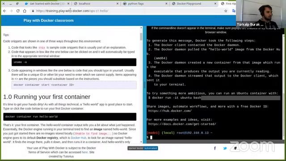Bookmark this page with the star icon

coord(226,11)
